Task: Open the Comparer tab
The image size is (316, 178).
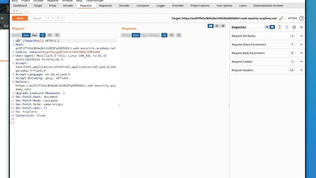Action: click(143, 5)
